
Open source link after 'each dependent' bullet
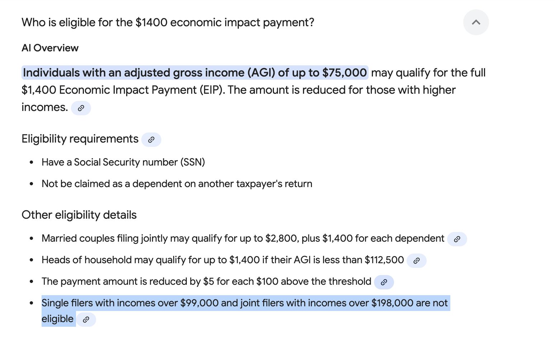(x=457, y=239)
